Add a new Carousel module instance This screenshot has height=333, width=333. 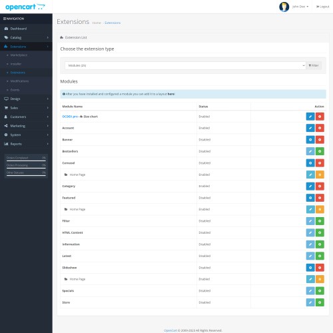pyautogui.click(x=310, y=163)
